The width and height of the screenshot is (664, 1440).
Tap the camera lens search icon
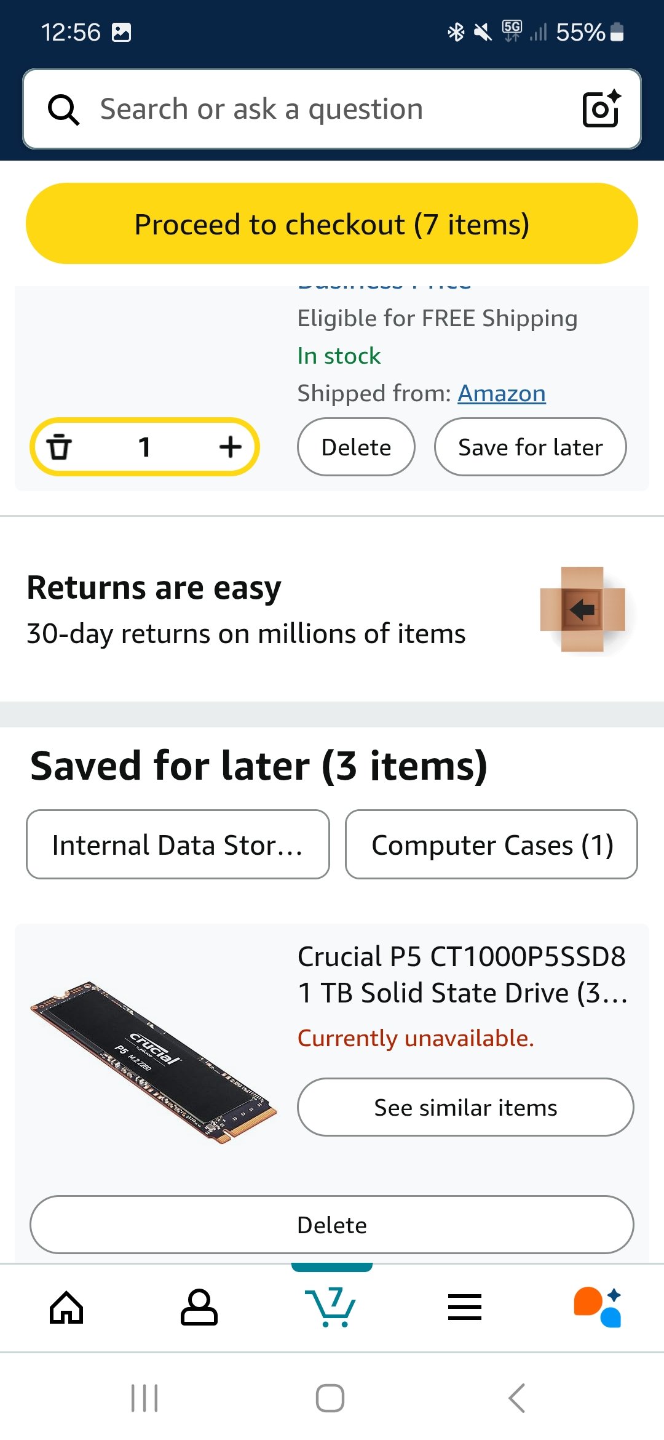pos(601,109)
